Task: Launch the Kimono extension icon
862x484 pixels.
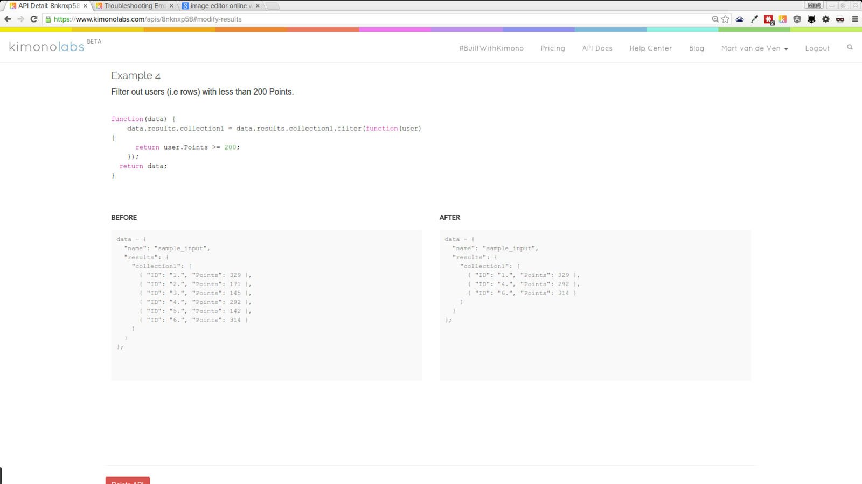Action: pyautogui.click(x=783, y=19)
